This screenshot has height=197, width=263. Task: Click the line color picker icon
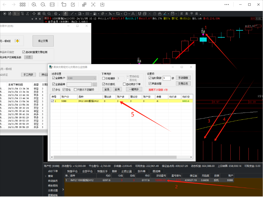coord(165,14)
